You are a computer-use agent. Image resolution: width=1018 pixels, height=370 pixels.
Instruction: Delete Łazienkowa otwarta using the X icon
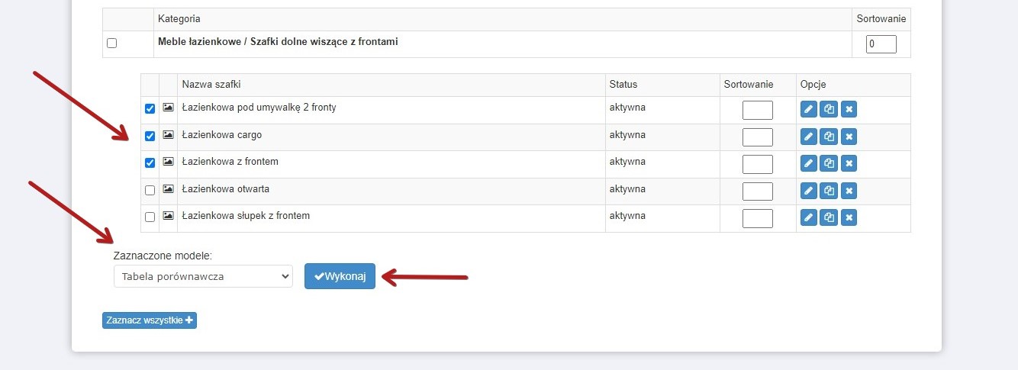click(x=849, y=191)
